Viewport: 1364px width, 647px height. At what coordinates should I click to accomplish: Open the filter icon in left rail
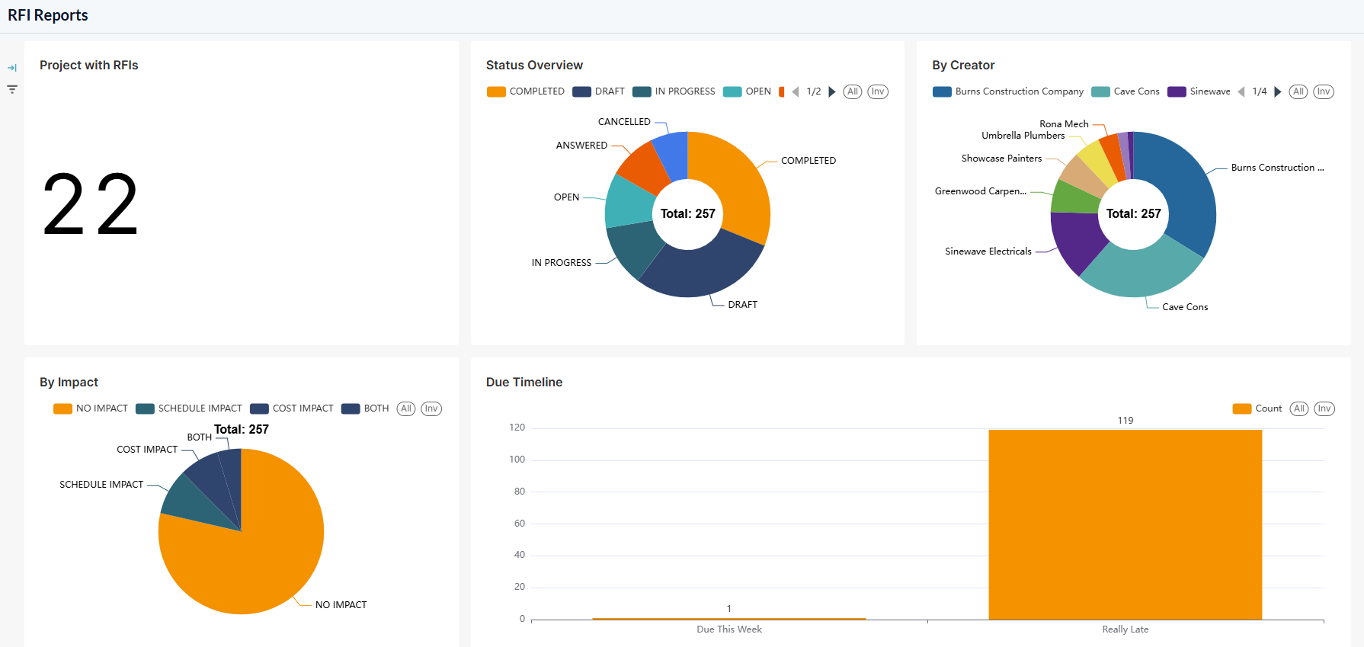[12, 89]
